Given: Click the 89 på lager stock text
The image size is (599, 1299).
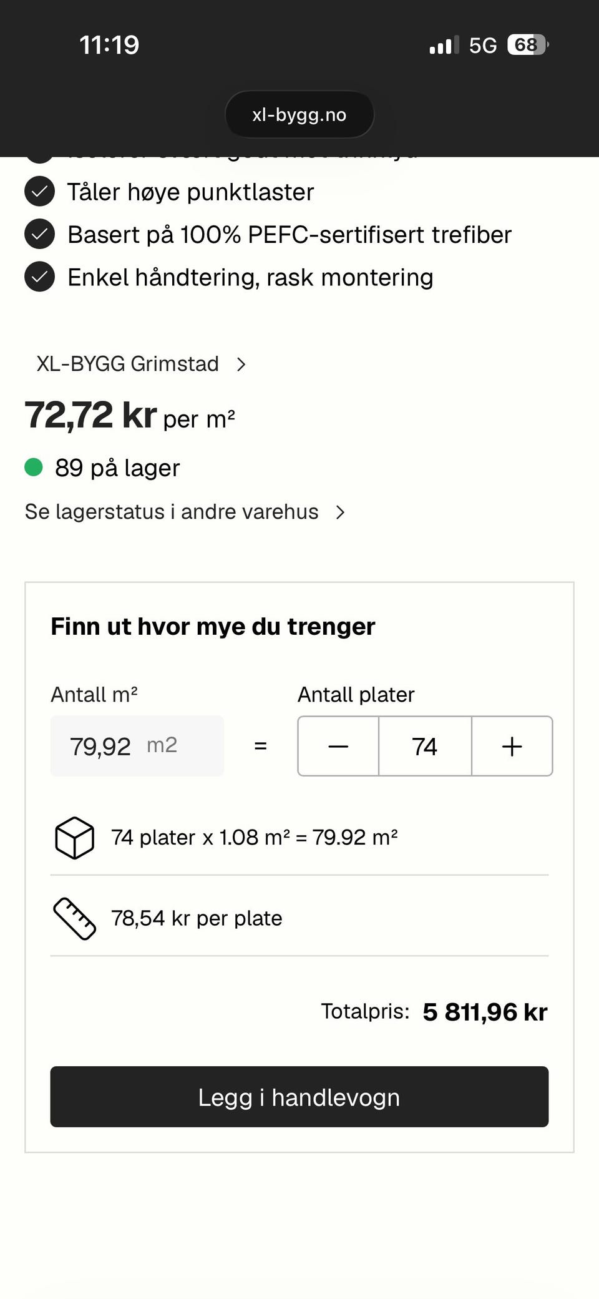Looking at the screenshot, I should pyautogui.click(x=117, y=468).
